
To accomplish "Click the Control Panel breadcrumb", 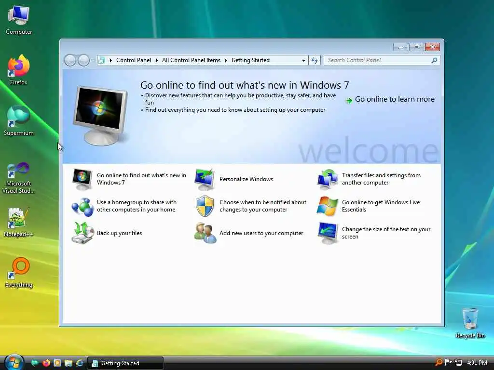I will 134,60.
